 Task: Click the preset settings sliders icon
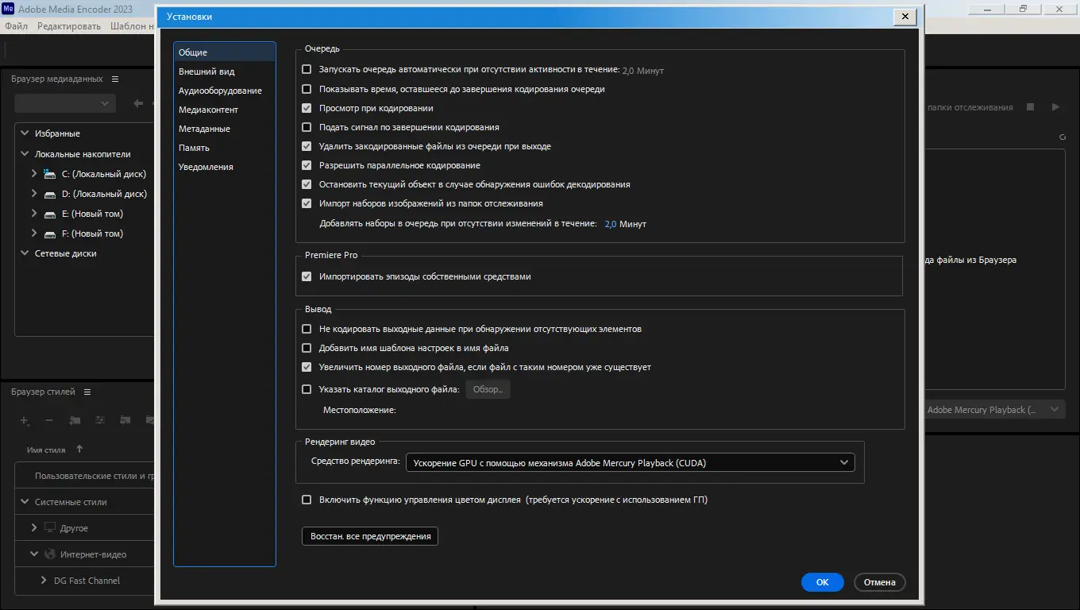[100, 420]
